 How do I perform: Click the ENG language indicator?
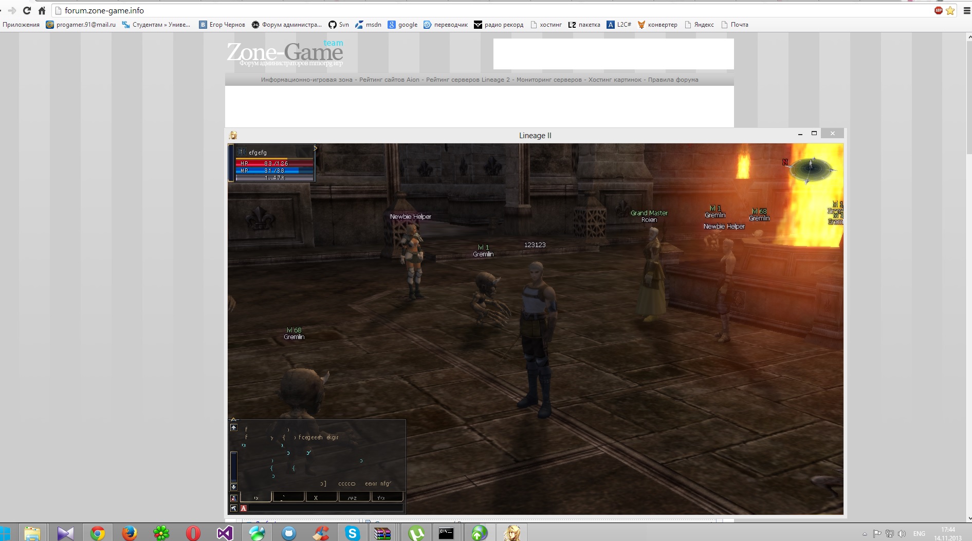919,534
